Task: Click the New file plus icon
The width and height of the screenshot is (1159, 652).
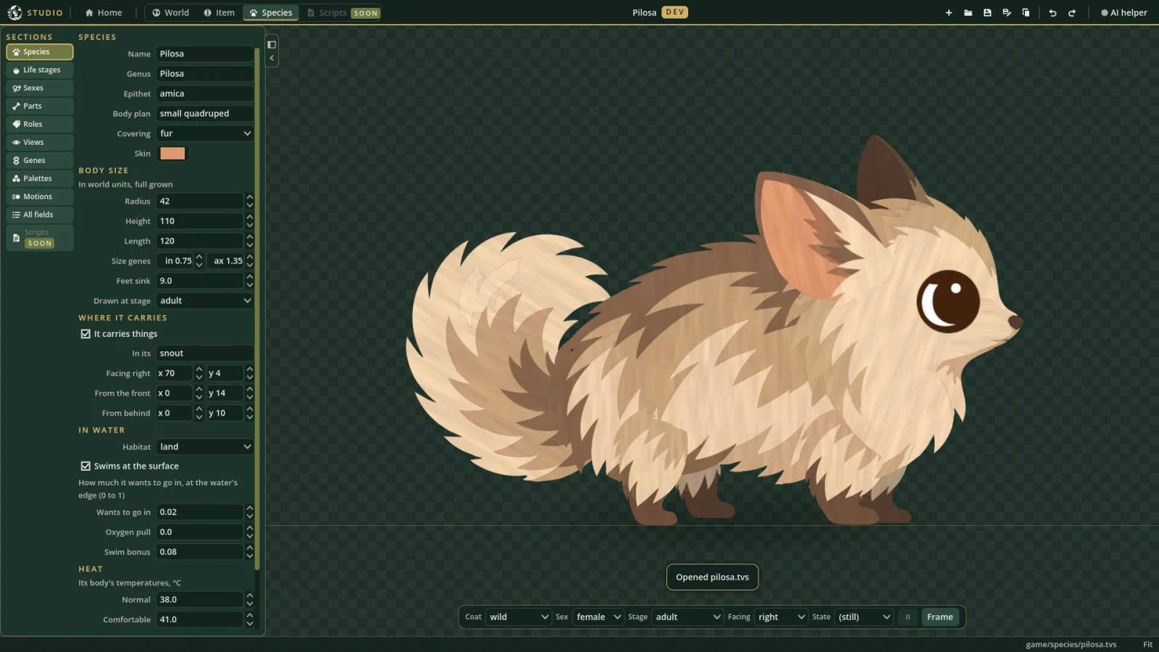Action: click(x=948, y=12)
